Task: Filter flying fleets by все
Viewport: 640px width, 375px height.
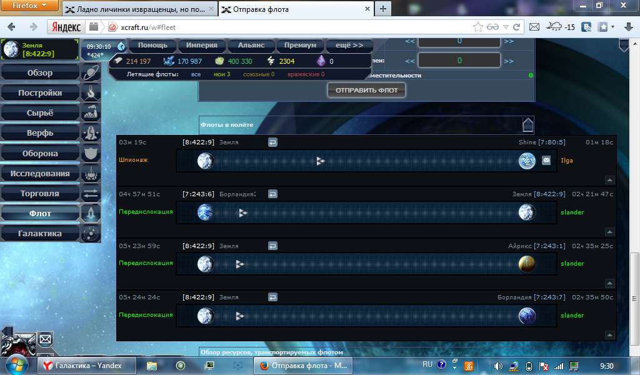Action: [x=196, y=74]
